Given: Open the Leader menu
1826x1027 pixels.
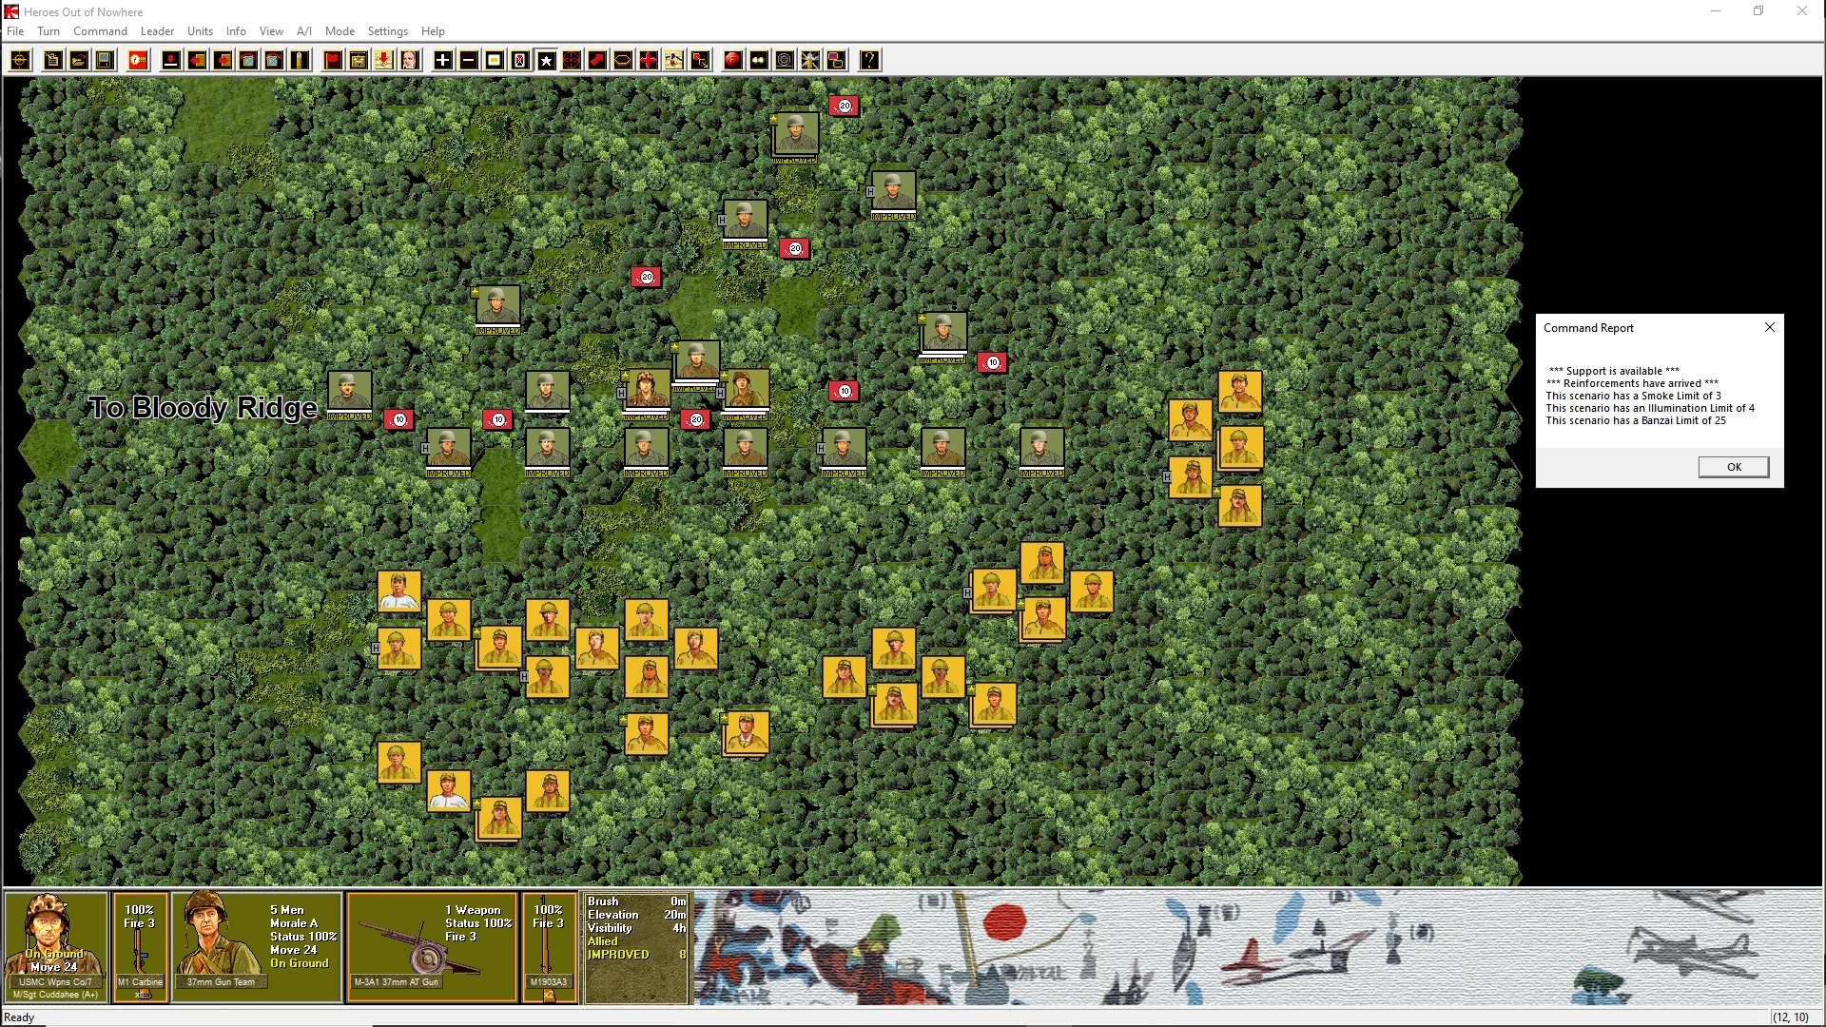Looking at the screenshot, I should coord(157,31).
